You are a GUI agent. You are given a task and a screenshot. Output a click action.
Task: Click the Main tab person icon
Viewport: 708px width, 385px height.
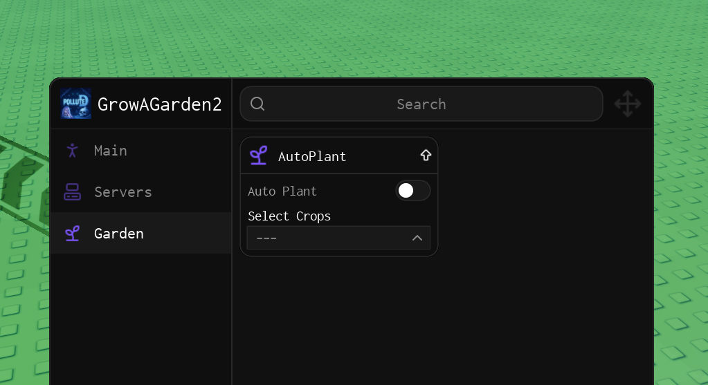[x=72, y=150]
